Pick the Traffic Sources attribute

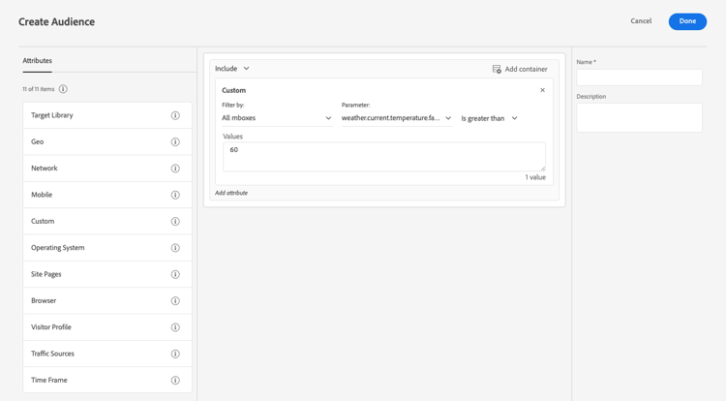click(x=107, y=354)
